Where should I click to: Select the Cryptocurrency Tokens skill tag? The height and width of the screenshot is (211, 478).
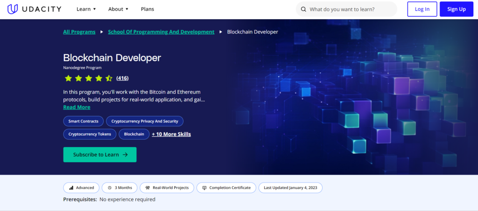click(90, 134)
